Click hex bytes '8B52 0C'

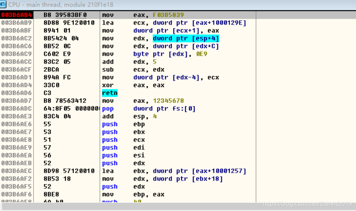(x=57, y=46)
